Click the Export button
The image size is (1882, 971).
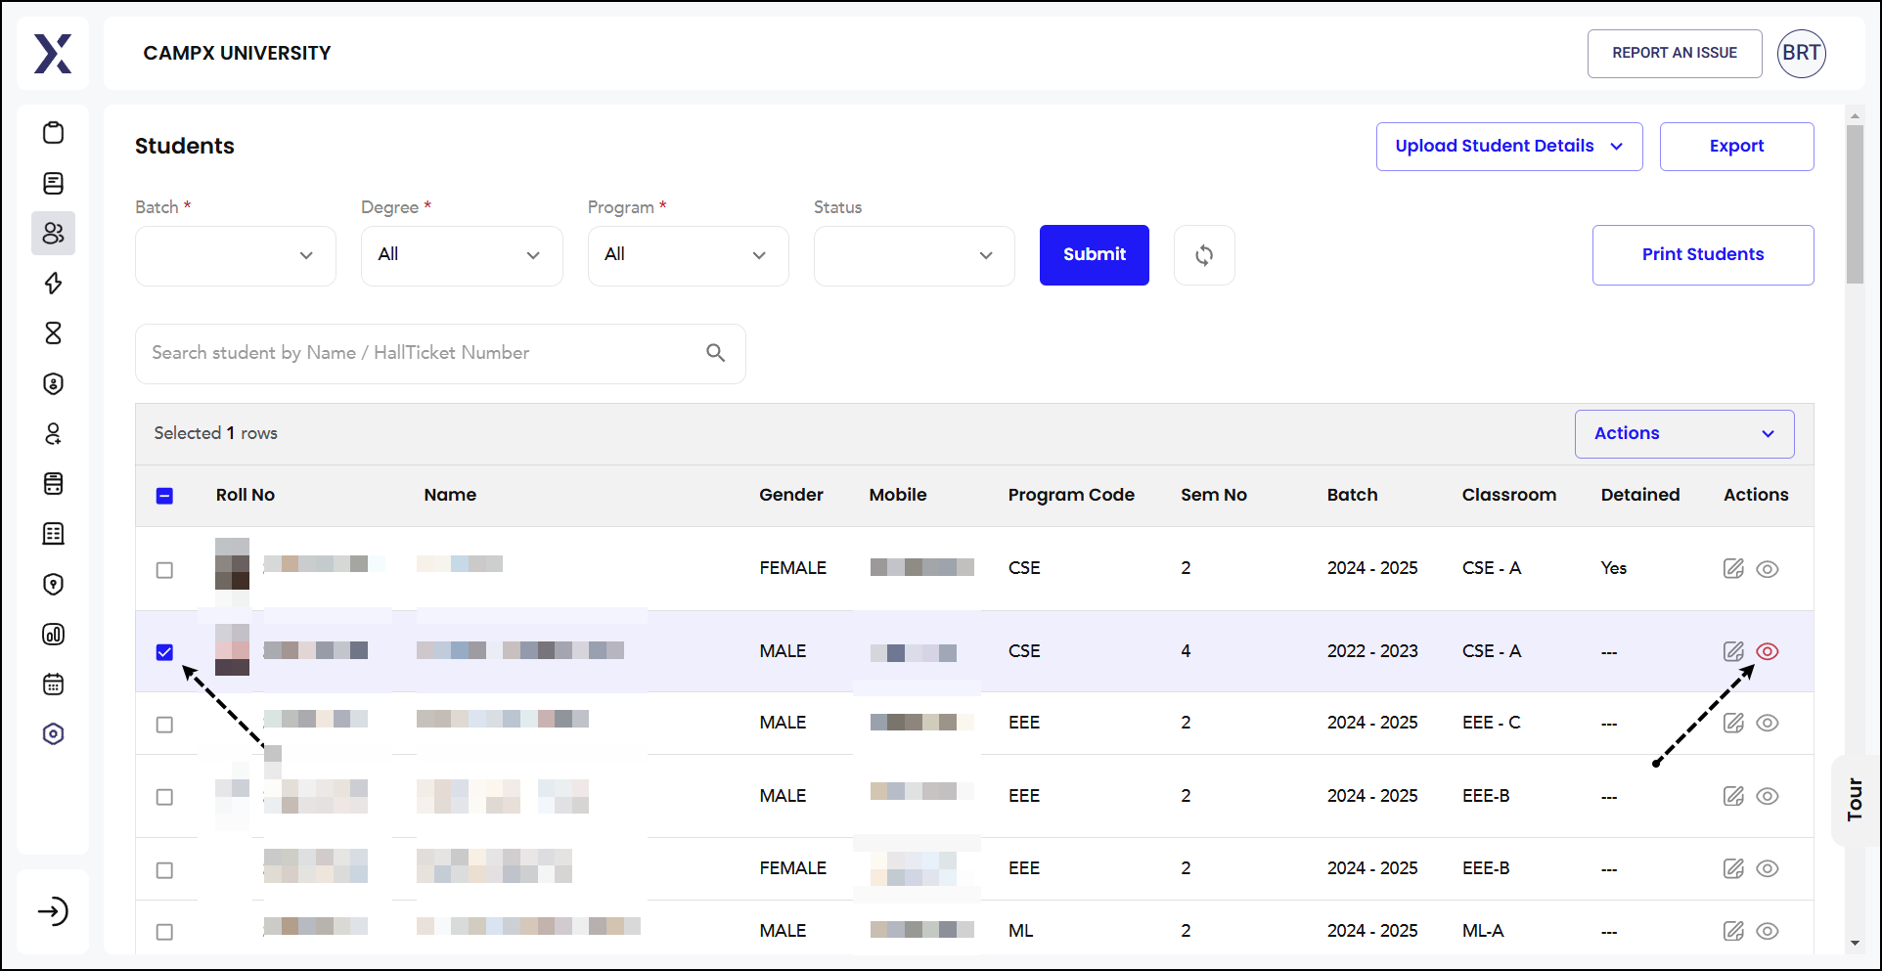pyautogui.click(x=1736, y=147)
